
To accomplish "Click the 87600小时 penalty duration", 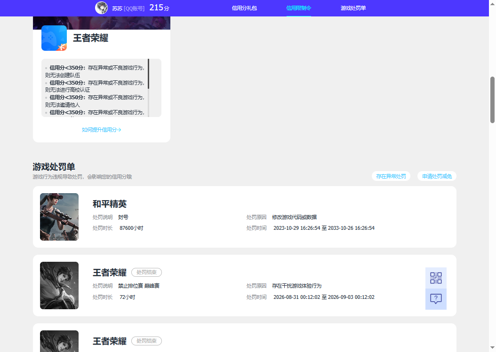I will [131, 228].
